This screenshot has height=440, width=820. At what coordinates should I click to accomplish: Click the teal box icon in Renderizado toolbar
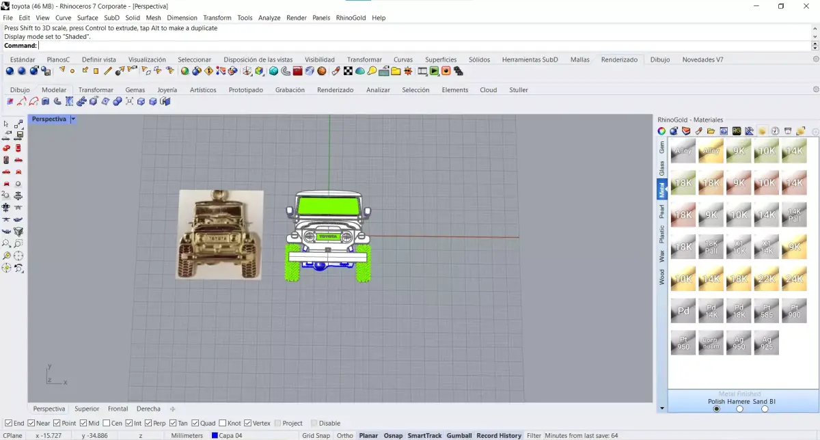tap(273, 70)
